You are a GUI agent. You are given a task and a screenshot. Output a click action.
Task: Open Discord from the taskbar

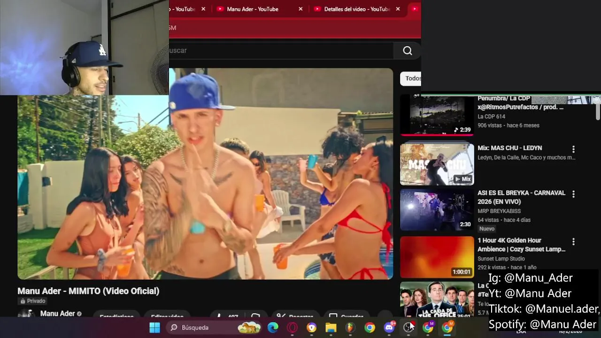pyautogui.click(x=389, y=327)
